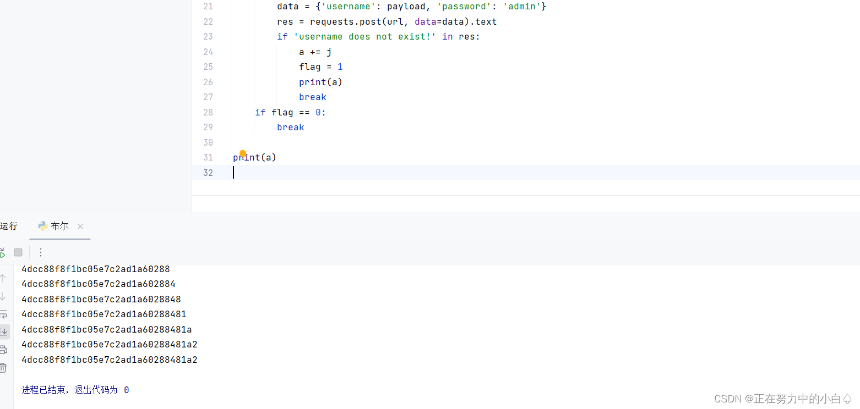Disable scroll-to-end in the console
The height and width of the screenshot is (409, 860).
point(4,331)
